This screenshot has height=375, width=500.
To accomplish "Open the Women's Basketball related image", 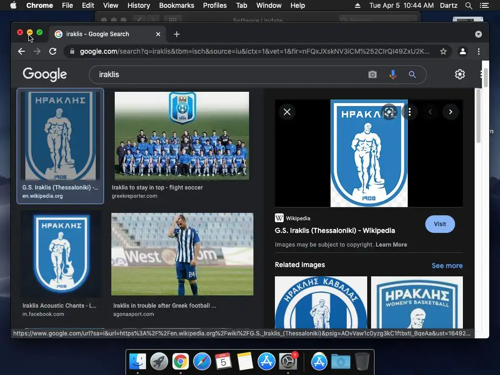I will (417, 302).
